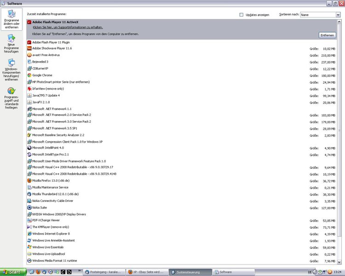345x276 pixels.
Task: Select 'Microsoft .NET Framework 3.5 SP1' entry
Action: click(x=182, y=128)
